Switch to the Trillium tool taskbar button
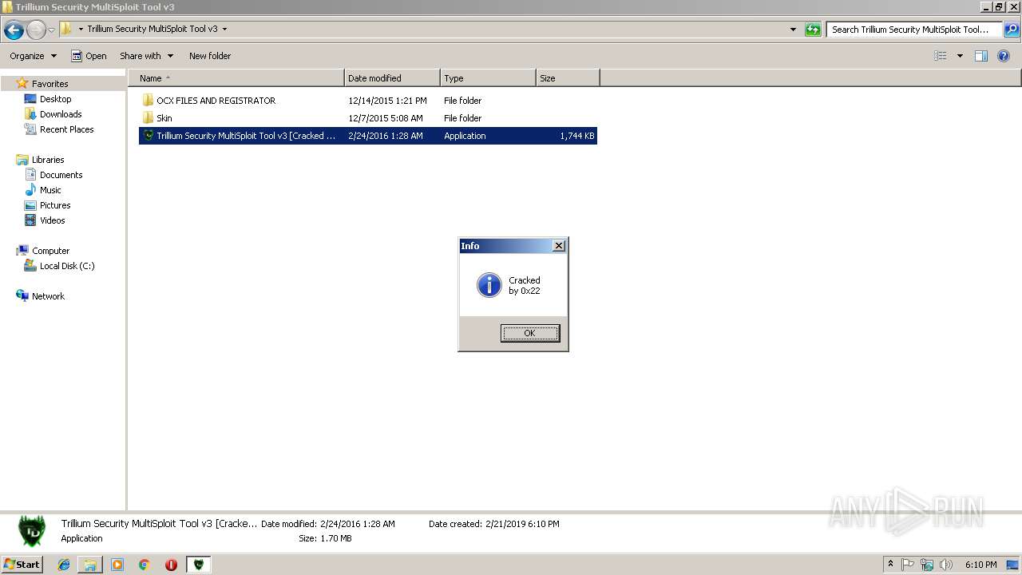Image resolution: width=1022 pixels, height=575 pixels. [x=198, y=565]
